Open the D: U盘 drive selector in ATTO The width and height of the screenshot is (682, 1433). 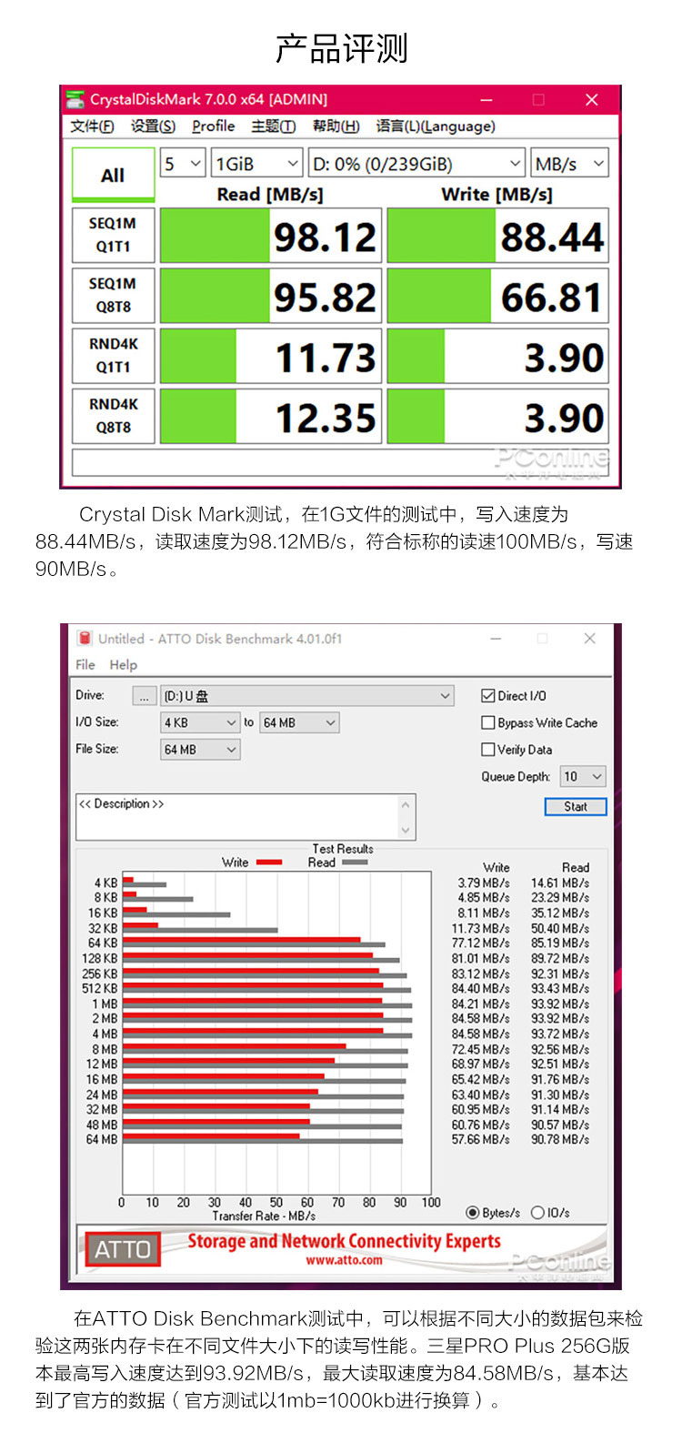point(306,696)
